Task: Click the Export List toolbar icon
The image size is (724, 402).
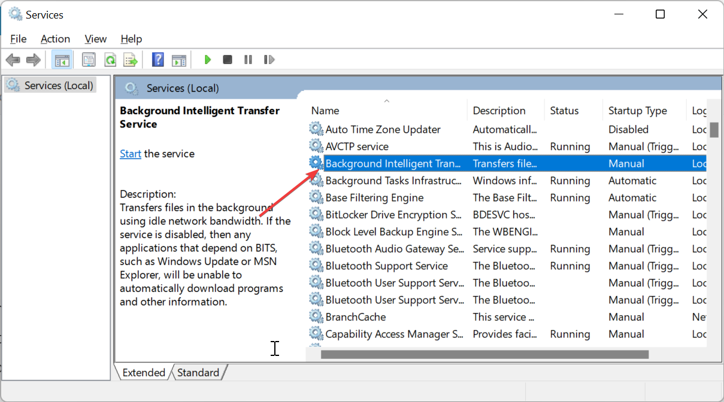Action: coord(131,60)
